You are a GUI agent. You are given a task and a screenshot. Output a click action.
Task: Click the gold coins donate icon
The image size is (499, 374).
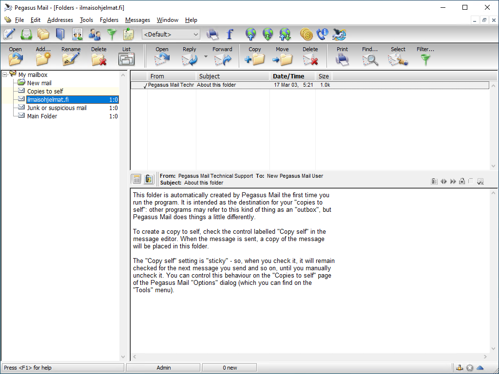pos(306,34)
